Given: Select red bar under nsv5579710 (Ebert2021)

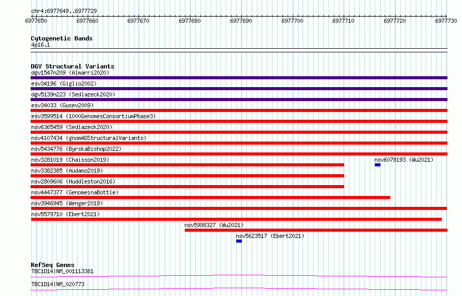Looking at the screenshot, I should (236, 219).
